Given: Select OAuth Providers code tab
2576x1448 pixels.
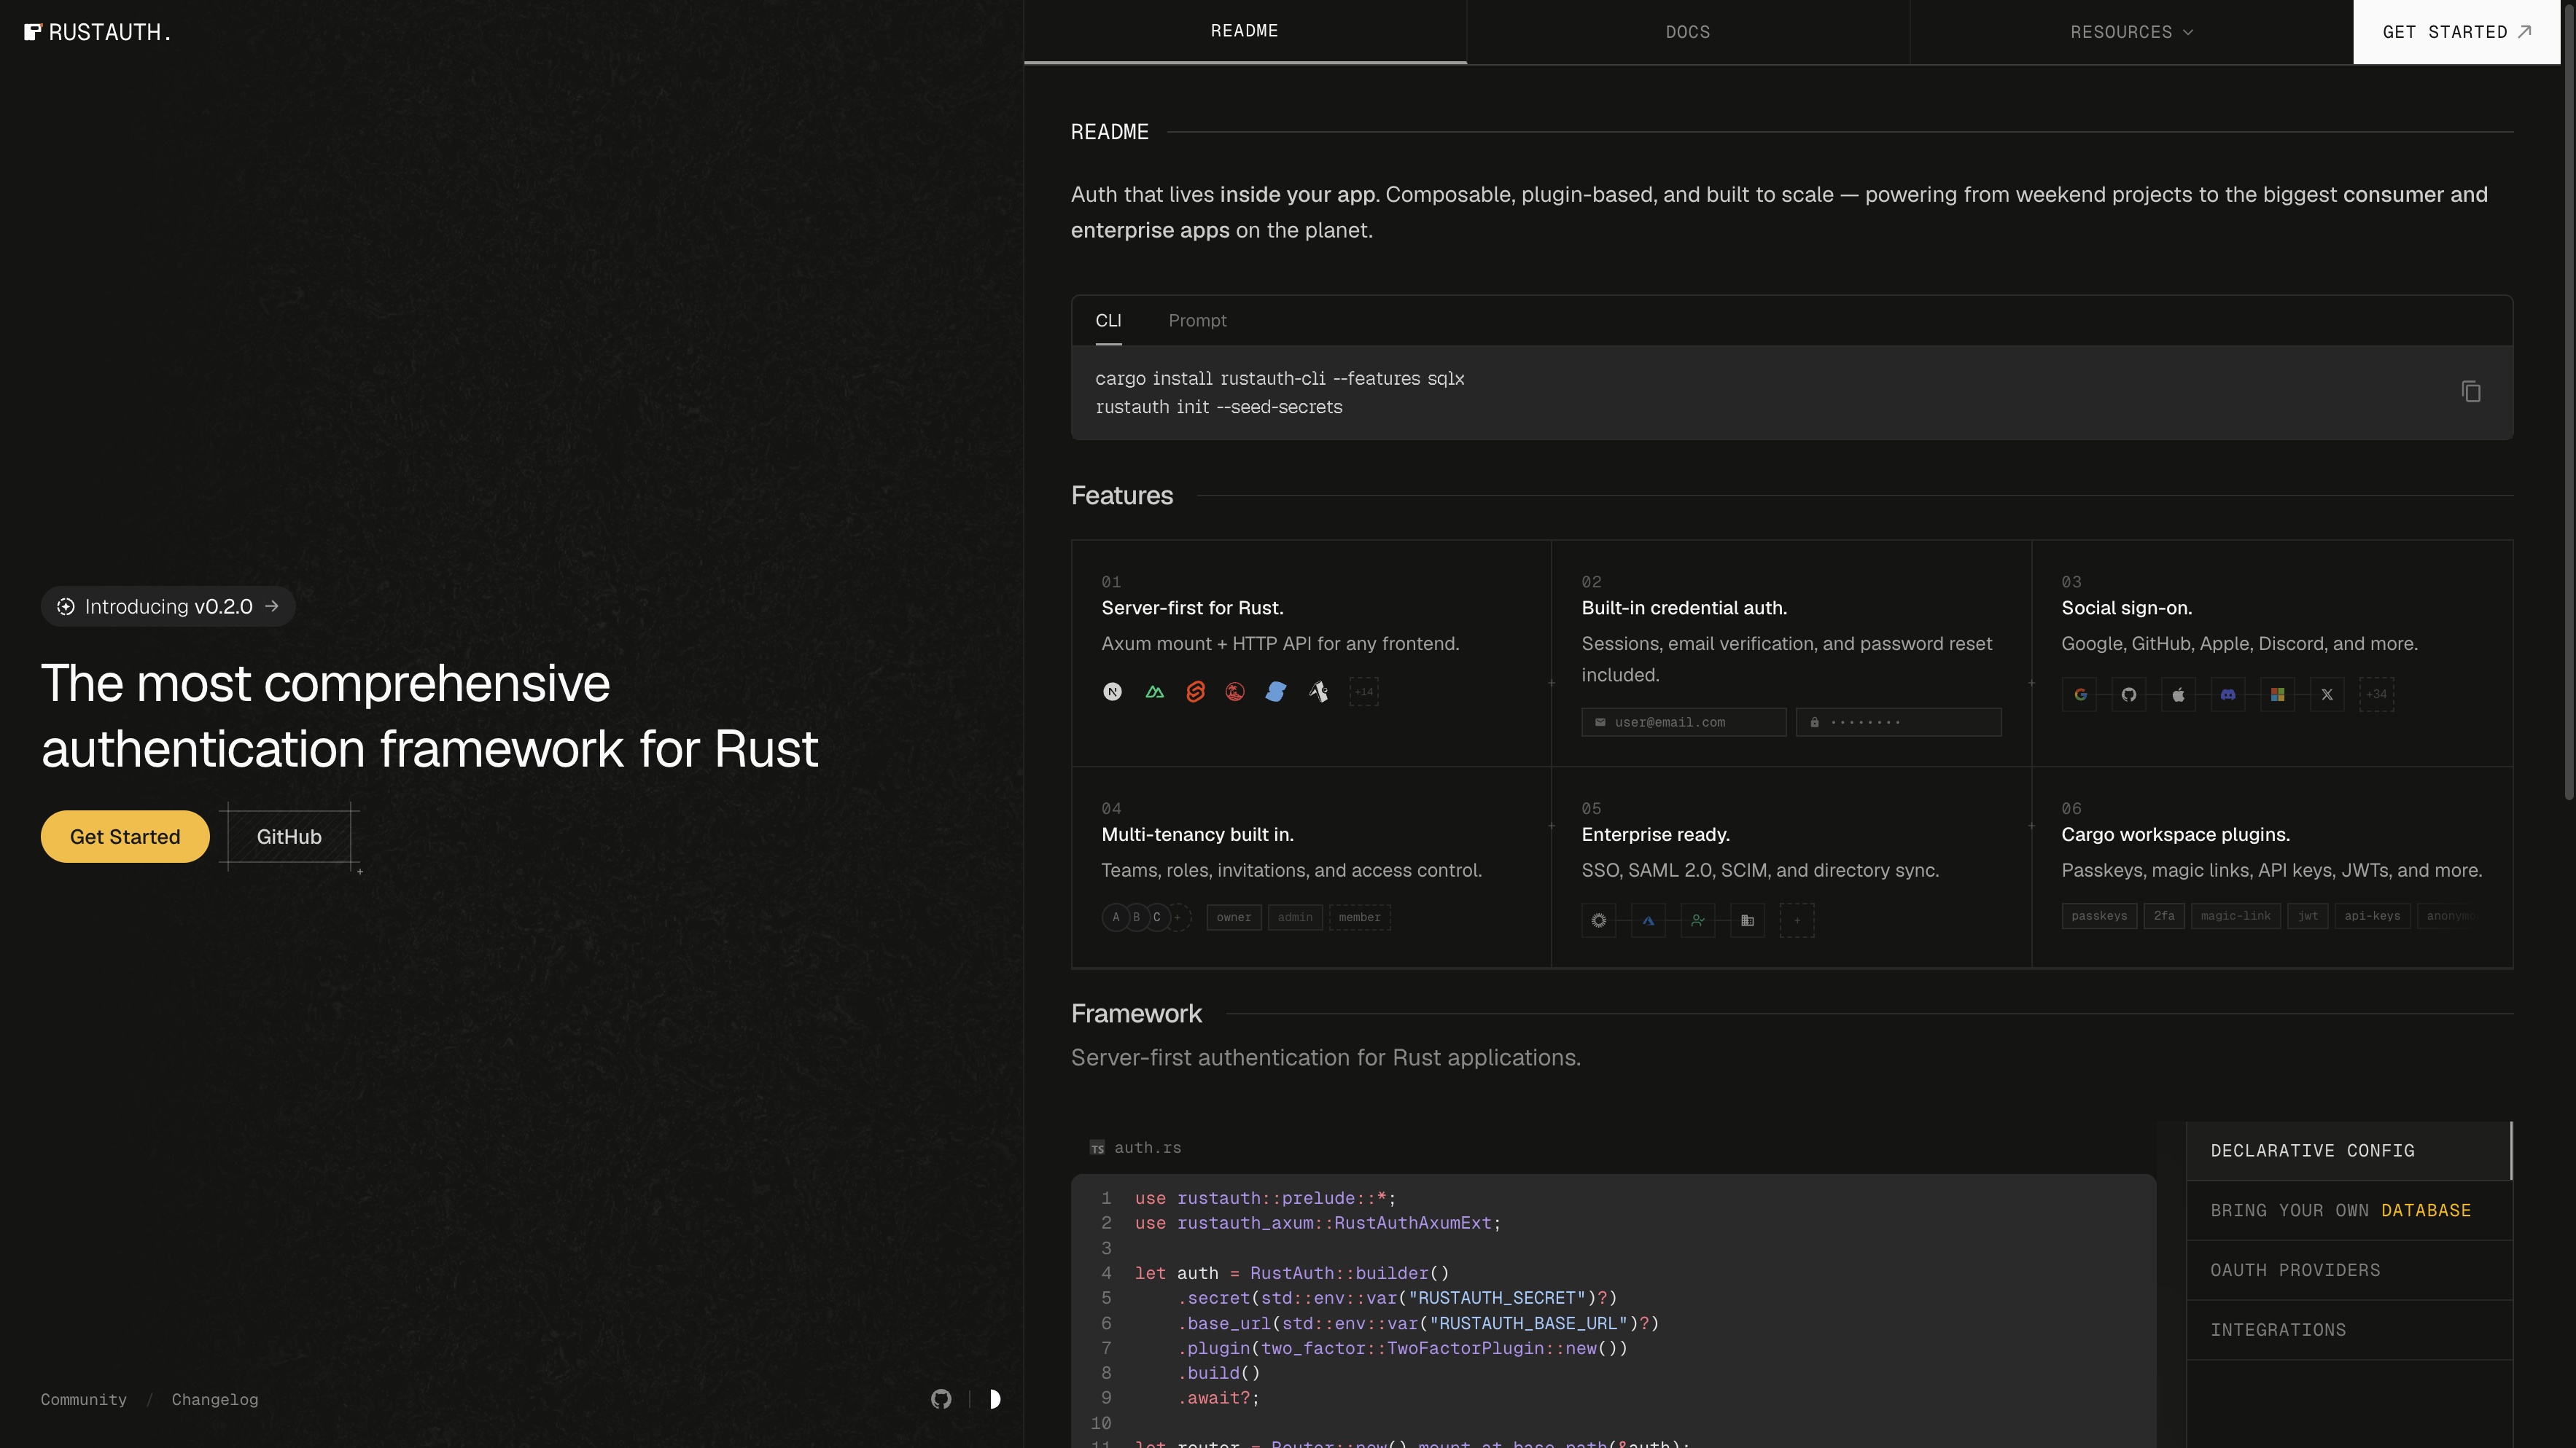Looking at the screenshot, I should (2349, 1270).
